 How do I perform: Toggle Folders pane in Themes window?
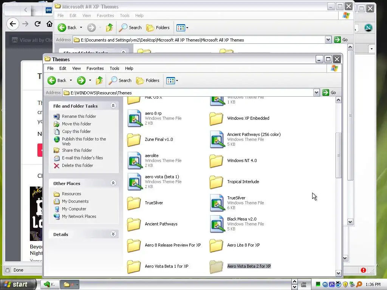(x=148, y=80)
